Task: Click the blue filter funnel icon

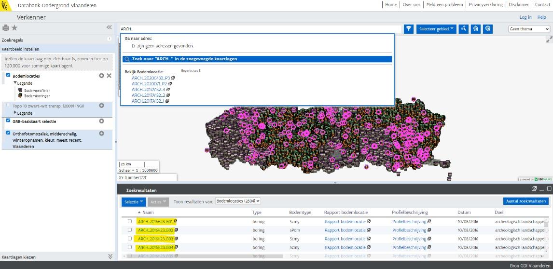Action: 409,29
